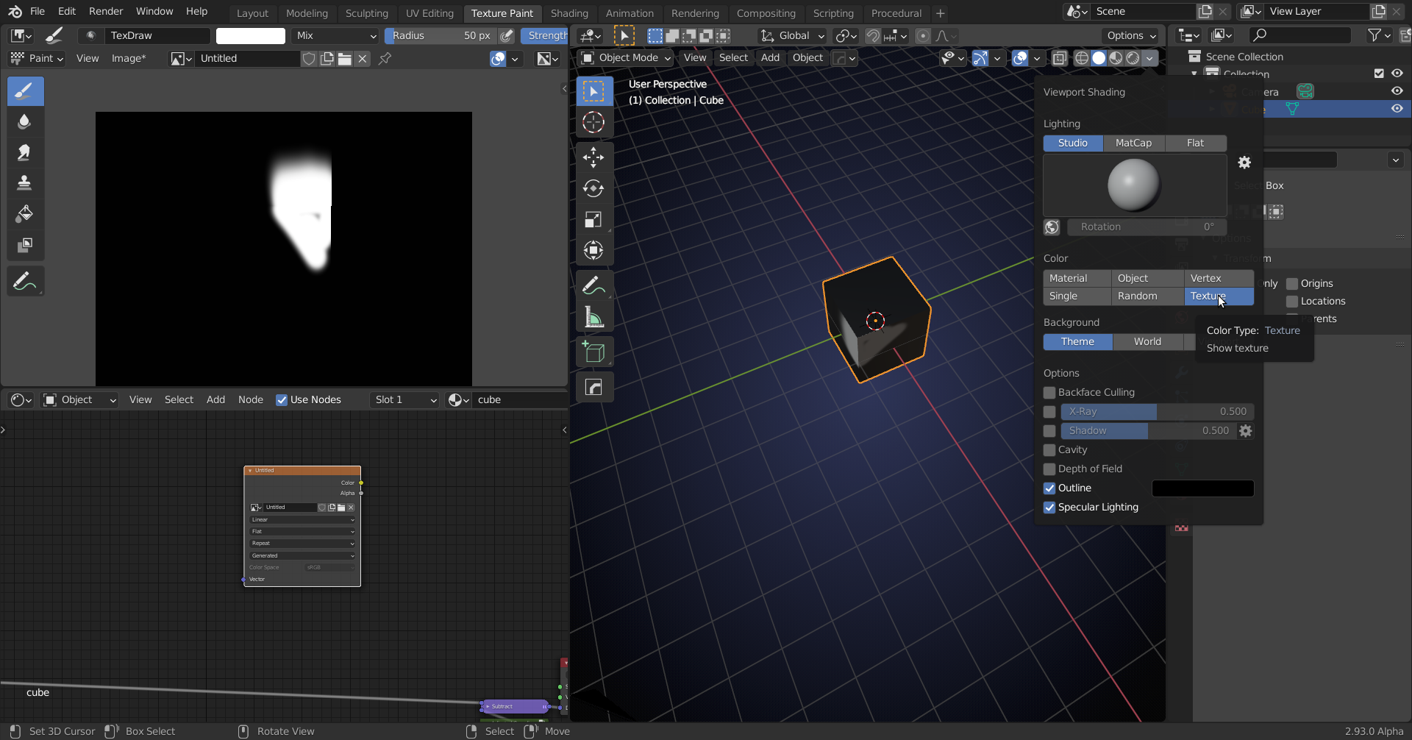Choose the Measure tool in viewport

tap(593, 317)
